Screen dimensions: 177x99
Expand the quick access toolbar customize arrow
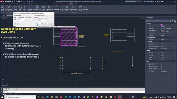coord(27,1)
